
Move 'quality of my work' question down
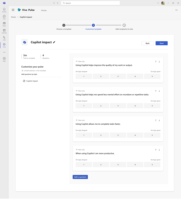[x=159, y=62]
